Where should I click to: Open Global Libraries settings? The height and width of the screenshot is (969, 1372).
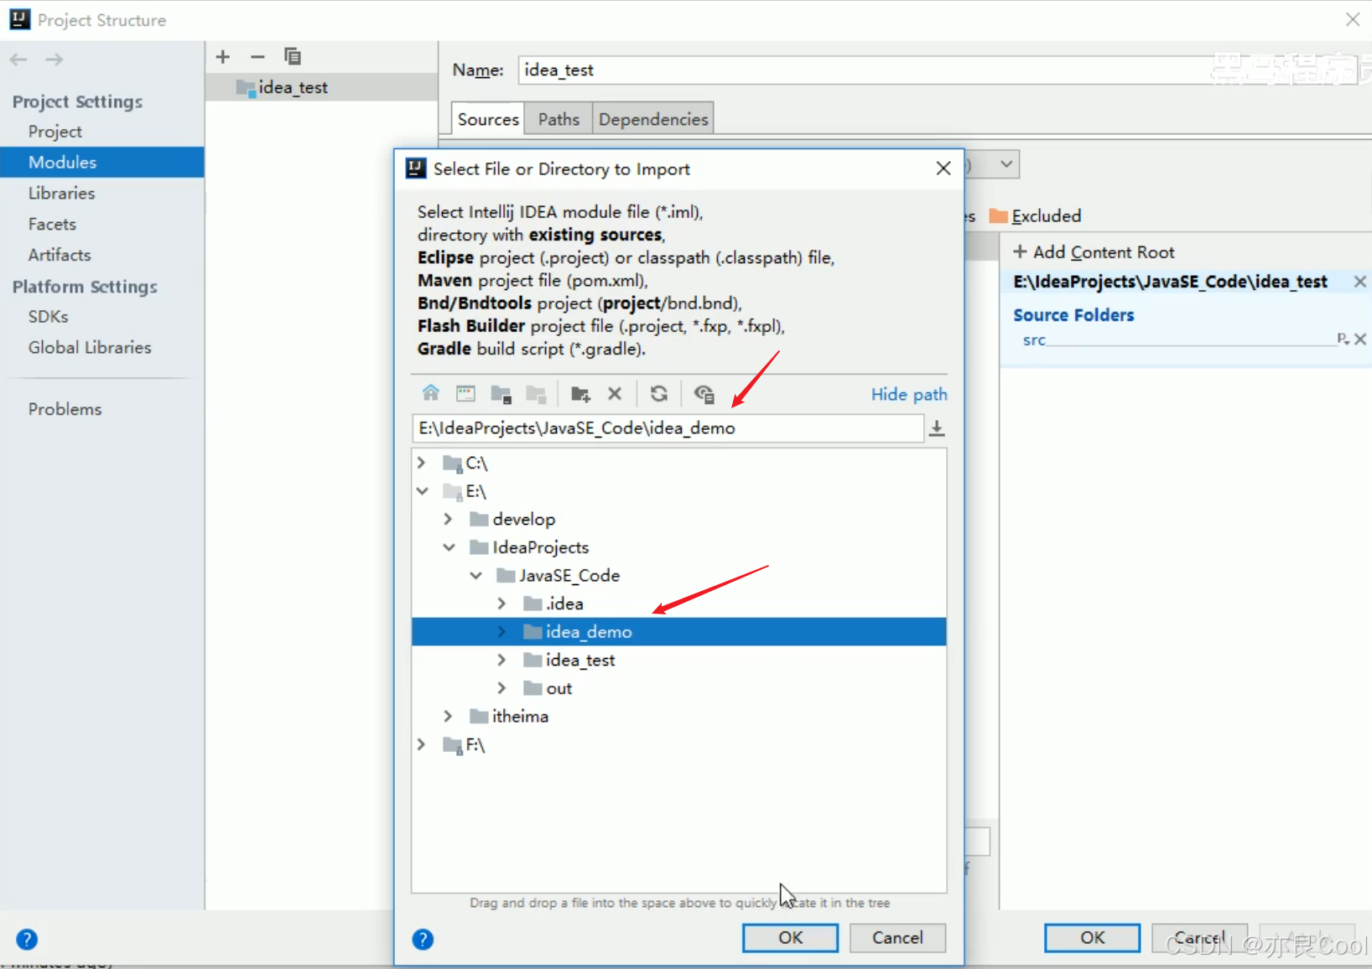click(x=90, y=347)
